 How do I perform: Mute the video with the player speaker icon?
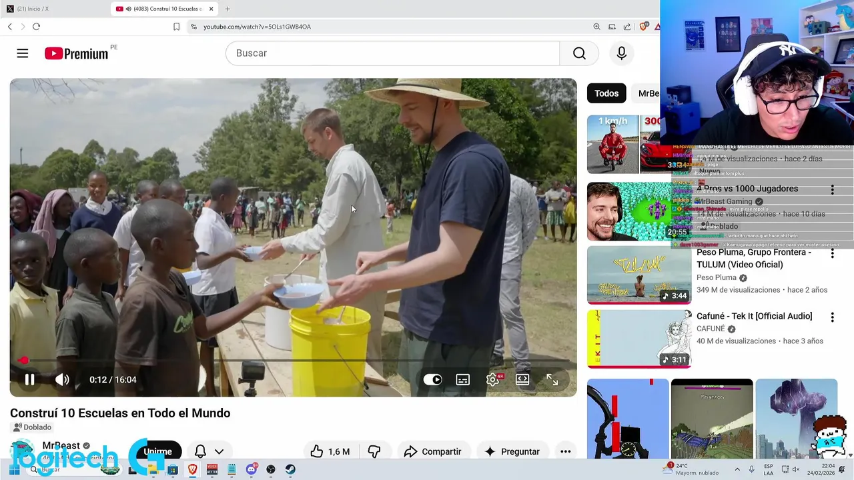point(62,379)
